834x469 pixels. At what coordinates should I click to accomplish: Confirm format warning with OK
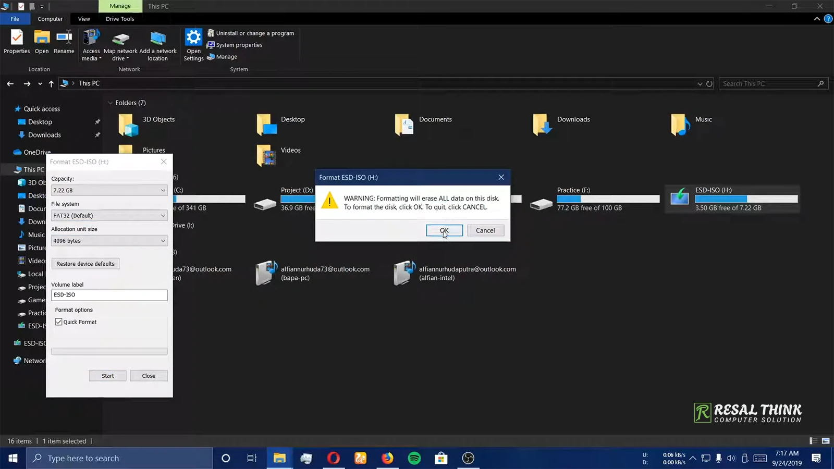click(x=444, y=230)
